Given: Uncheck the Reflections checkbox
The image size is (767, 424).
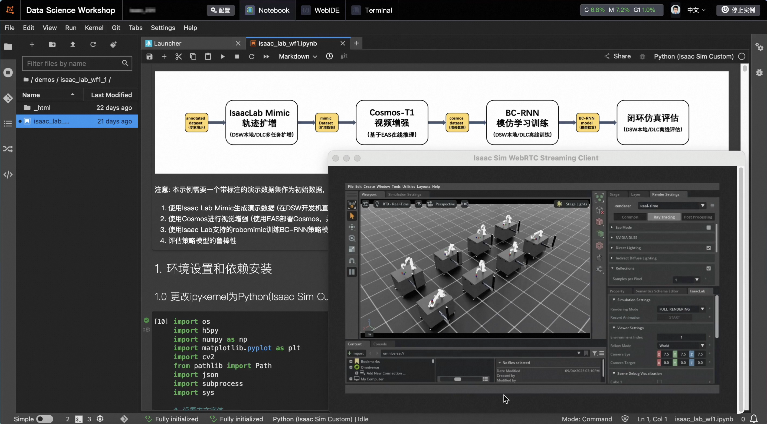Looking at the screenshot, I should click(708, 268).
